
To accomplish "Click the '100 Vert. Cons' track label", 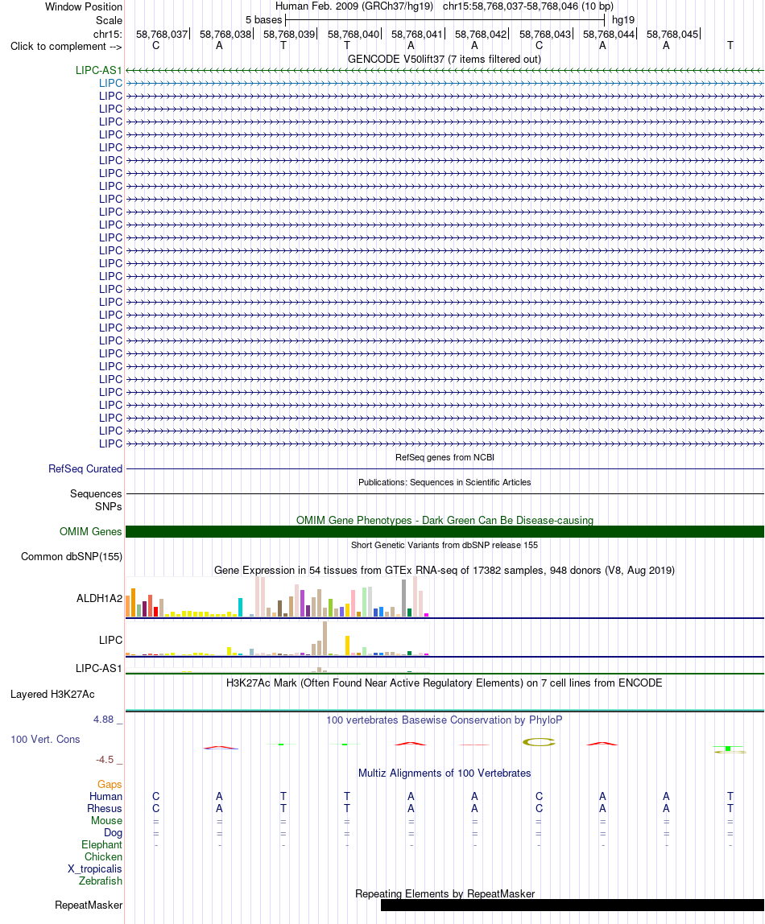I will 45,740.
